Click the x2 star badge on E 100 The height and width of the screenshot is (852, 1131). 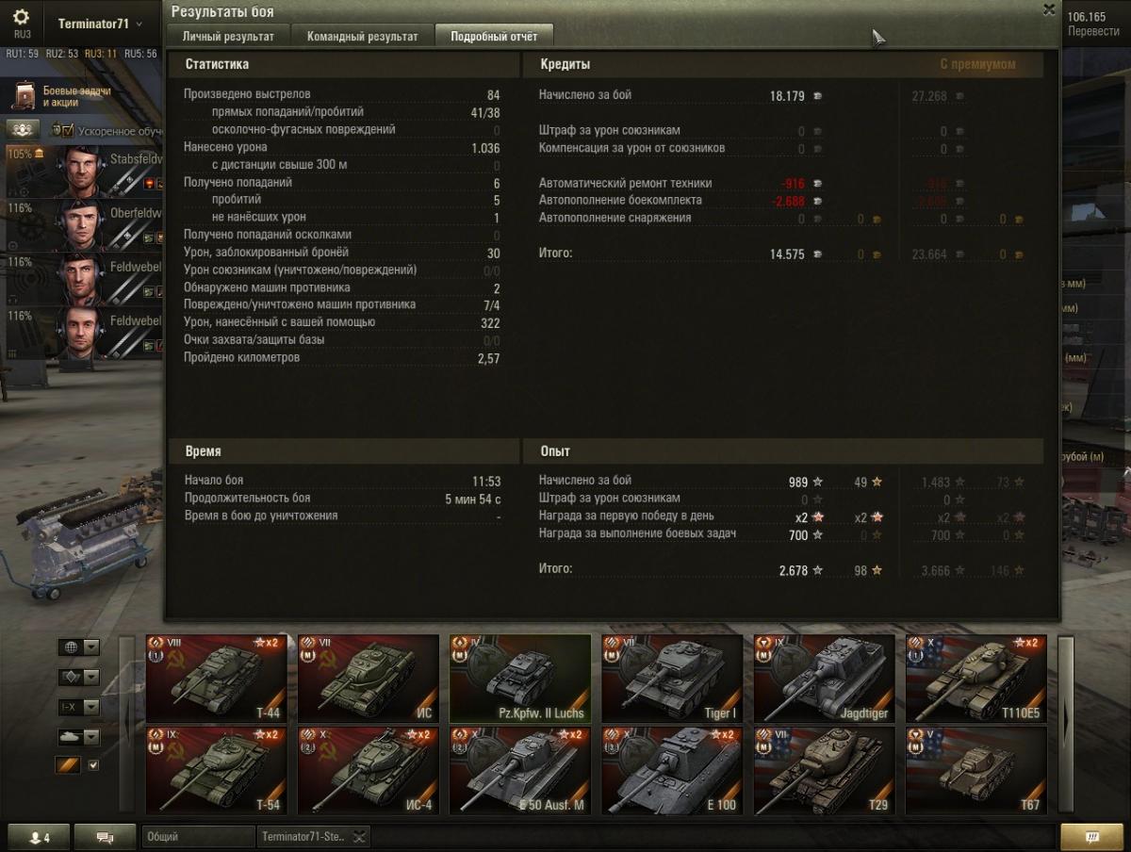pyautogui.click(x=722, y=735)
